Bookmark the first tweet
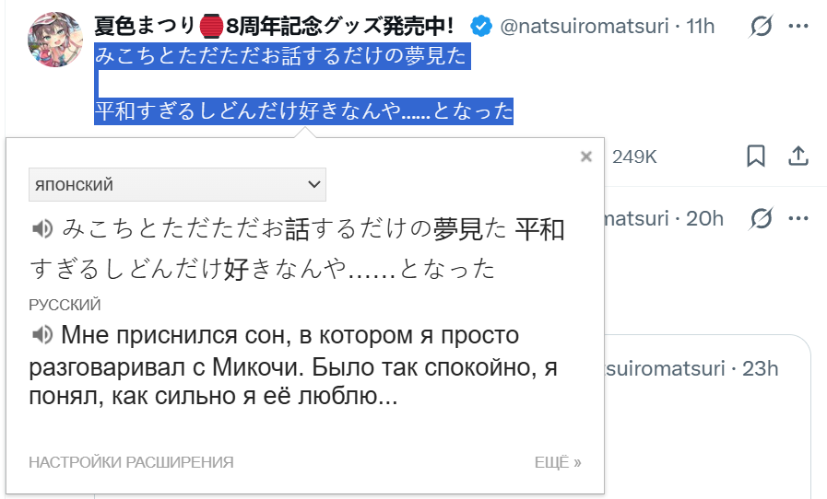The width and height of the screenshot is (827, 499). pyautogui.click(x=756, y=156)
